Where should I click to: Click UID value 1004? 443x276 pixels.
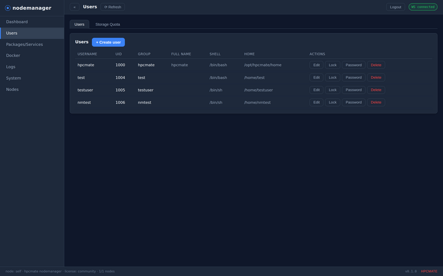click(x=120, y=77)
